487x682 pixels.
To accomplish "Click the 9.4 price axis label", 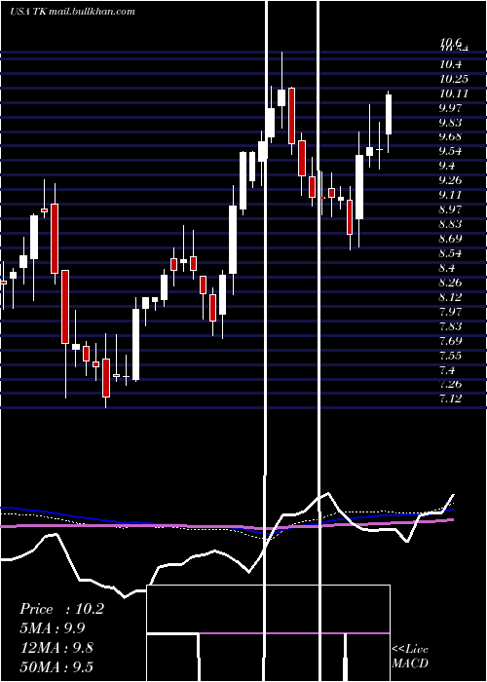I will pos(447,166).
